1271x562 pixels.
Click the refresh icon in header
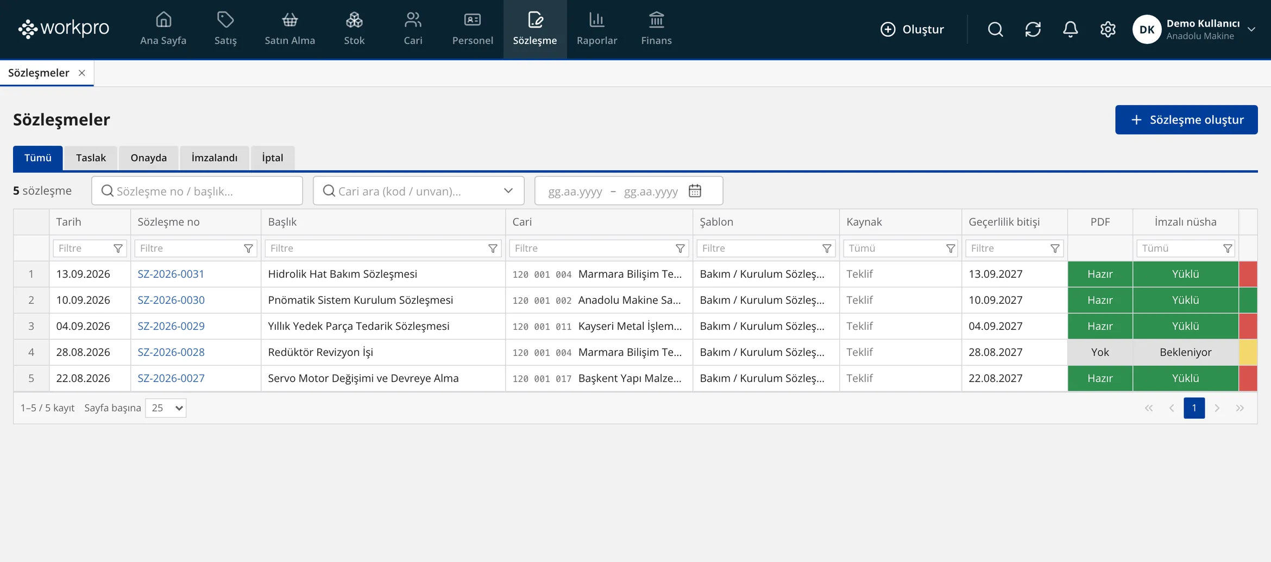pos(1033,29)
